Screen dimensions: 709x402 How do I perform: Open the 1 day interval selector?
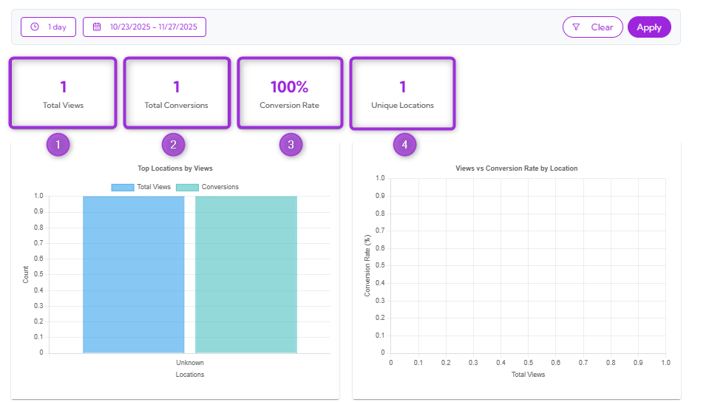point(48,27)
